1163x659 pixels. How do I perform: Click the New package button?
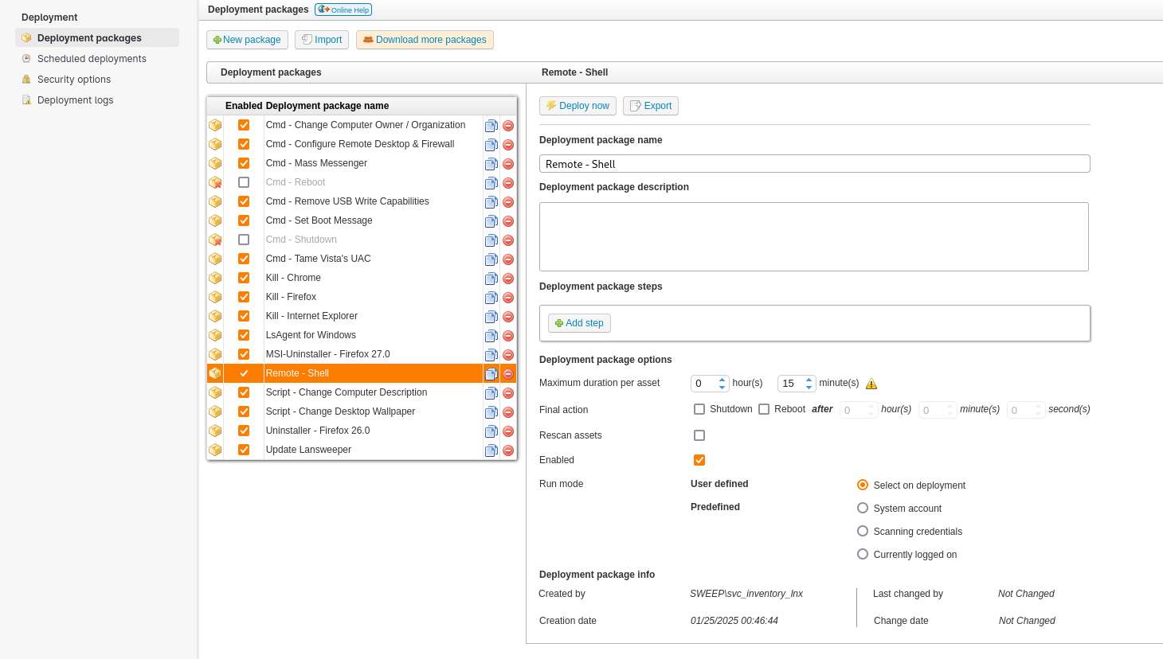click(x=247, y=40)
